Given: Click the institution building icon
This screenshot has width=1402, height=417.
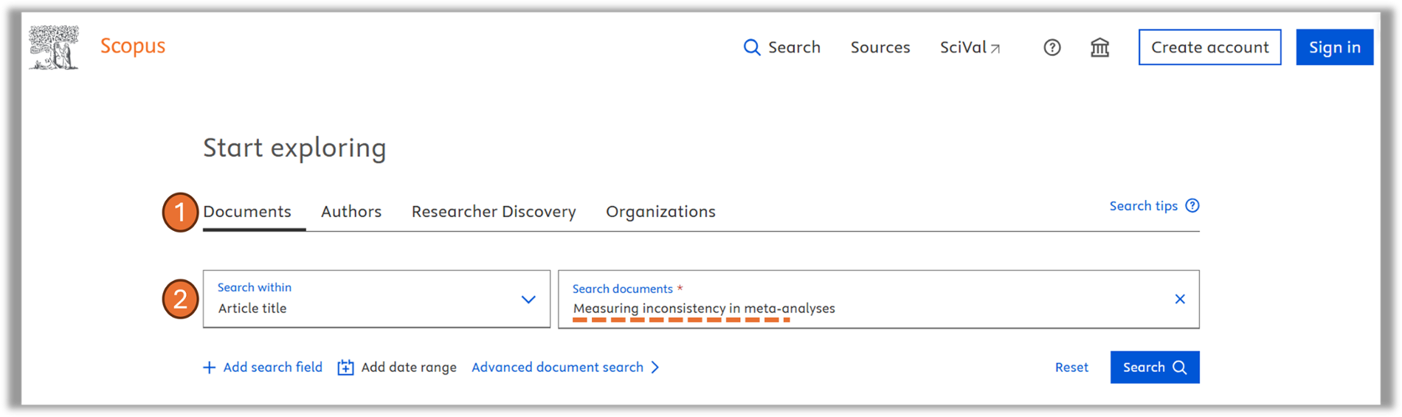Looking at the screenshot, I should tap(1099, 47).
